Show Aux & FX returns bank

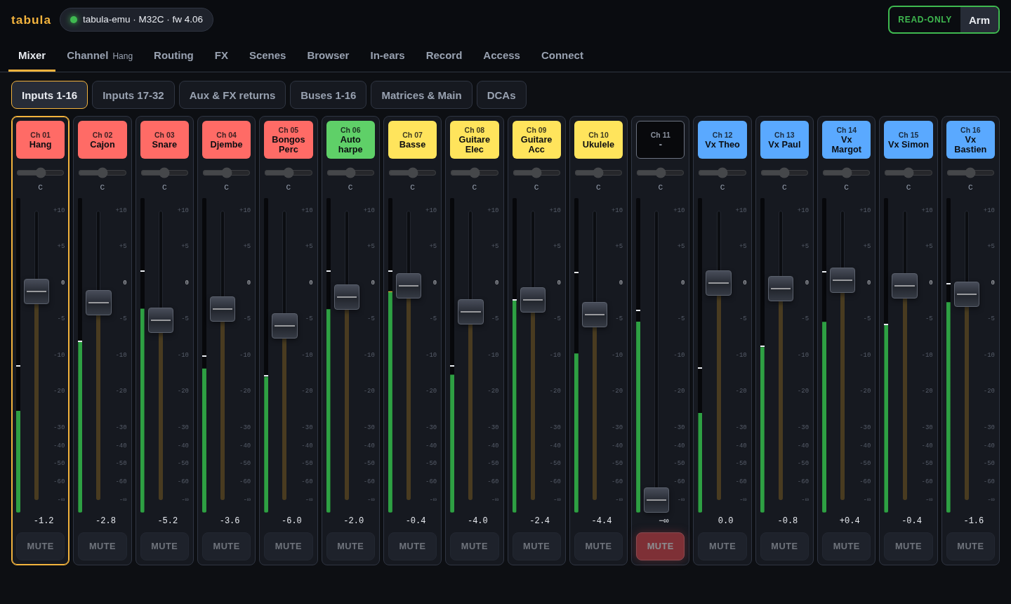coord(232,95)
